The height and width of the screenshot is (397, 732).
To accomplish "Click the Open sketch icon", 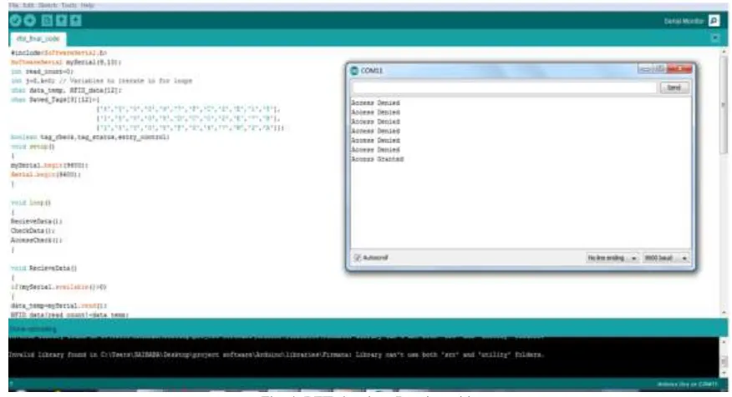I will point(61,21).
